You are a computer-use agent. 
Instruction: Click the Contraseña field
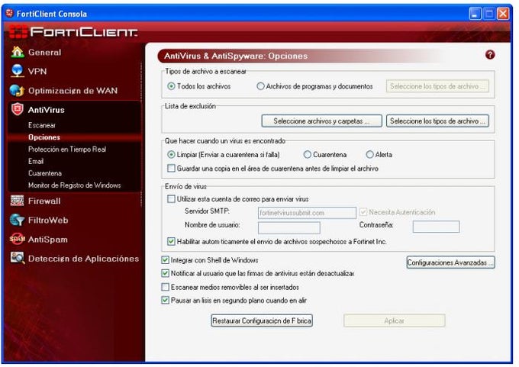(x=437, y=227)
